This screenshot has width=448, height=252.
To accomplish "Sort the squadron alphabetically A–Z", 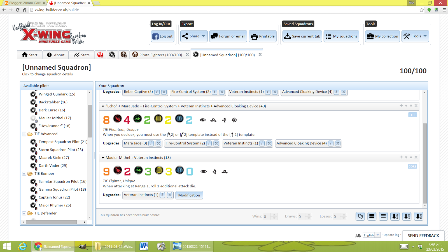I will coord(395,216).
